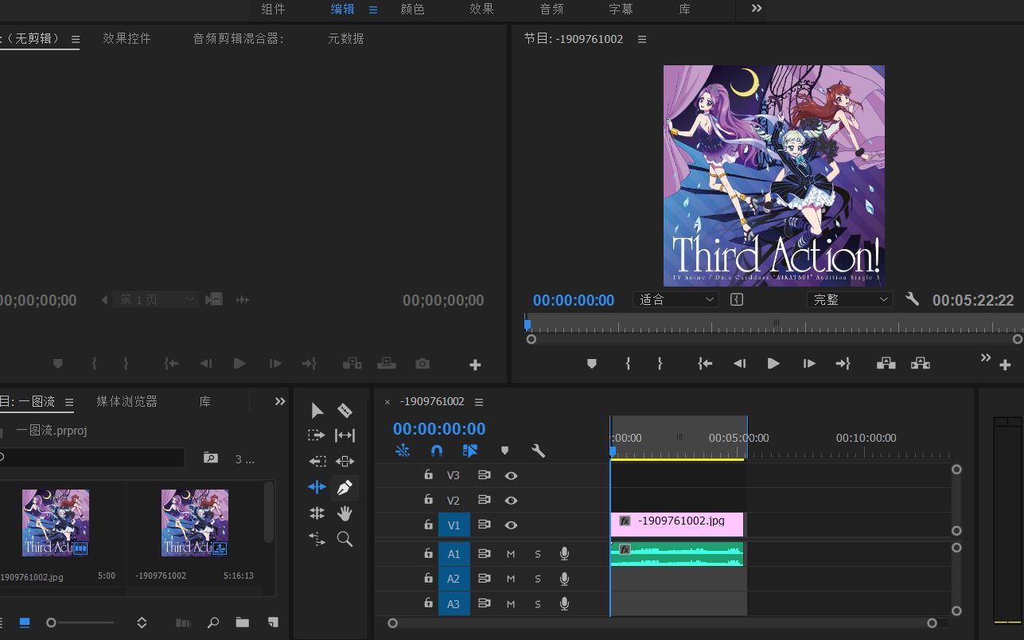The image size is (1024, 640).
Task: Select the Pen tool
Action: (345, 487)
